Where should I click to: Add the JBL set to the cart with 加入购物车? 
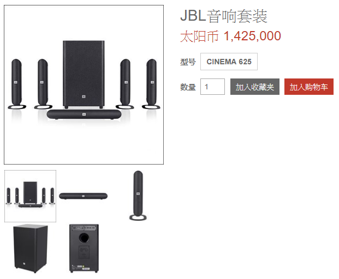(309, 87)
